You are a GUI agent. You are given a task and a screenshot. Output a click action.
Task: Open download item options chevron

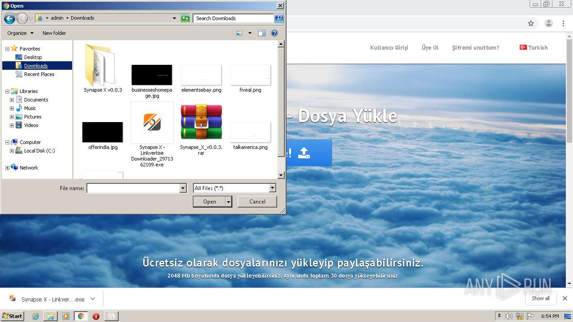coord(93,299)
